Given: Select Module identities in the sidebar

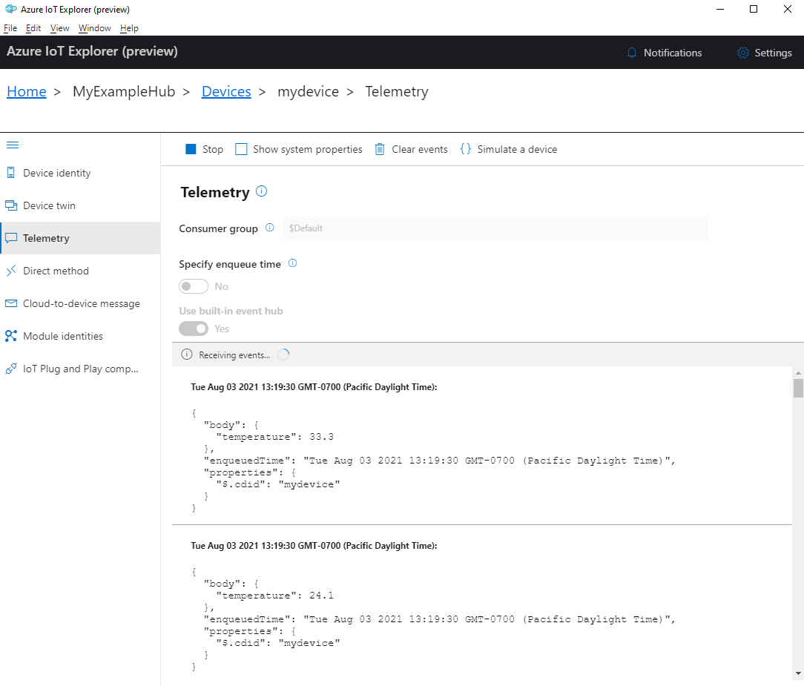Looking at the screenshot, I should click(x=62, y=335).
